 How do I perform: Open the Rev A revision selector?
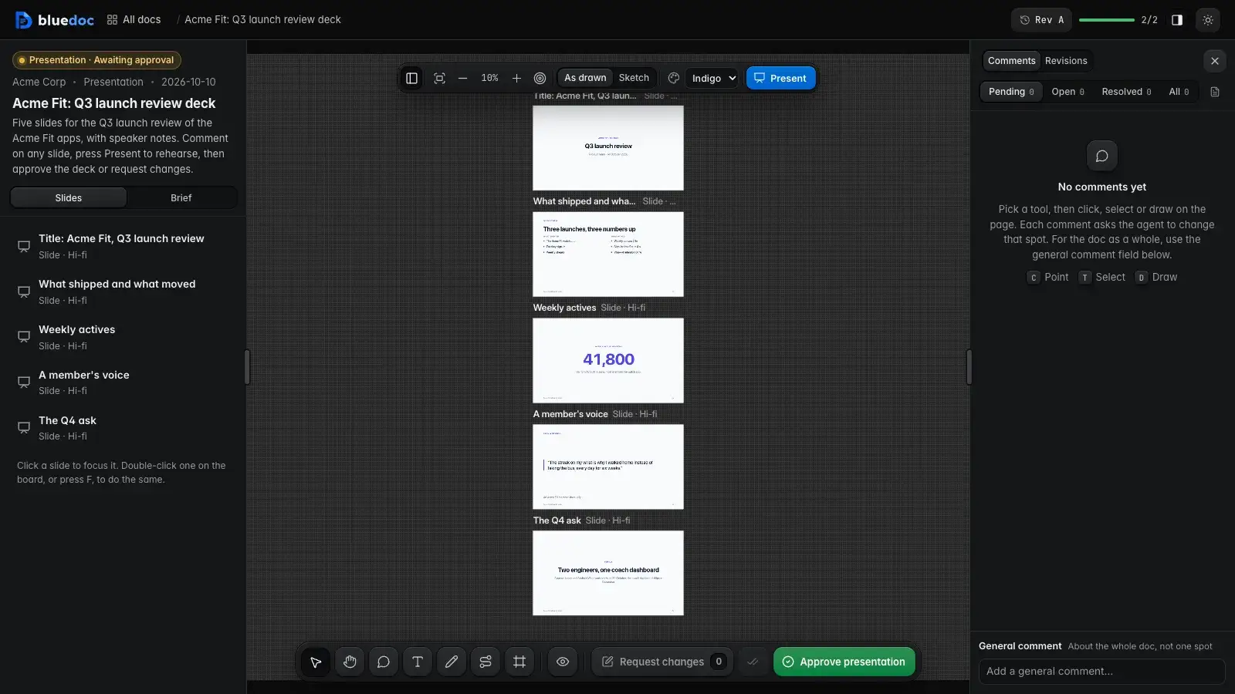coord(1041,20)
